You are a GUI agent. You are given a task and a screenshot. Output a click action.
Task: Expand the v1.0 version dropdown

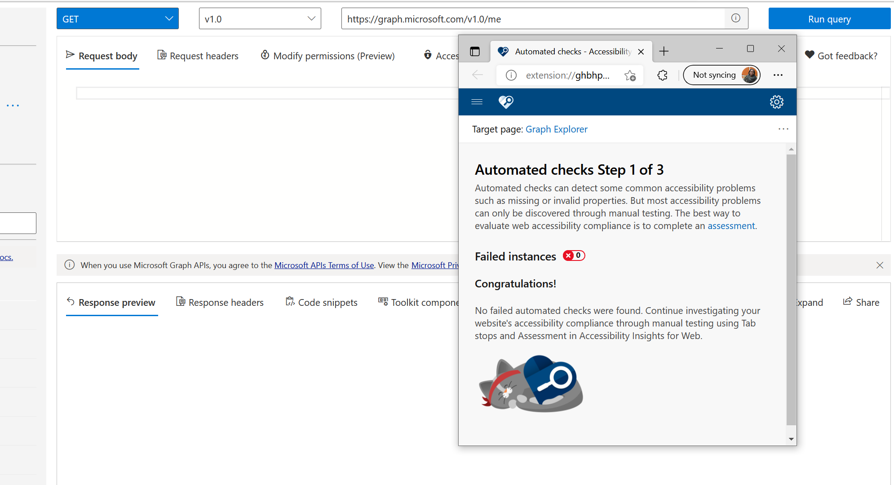260,19
